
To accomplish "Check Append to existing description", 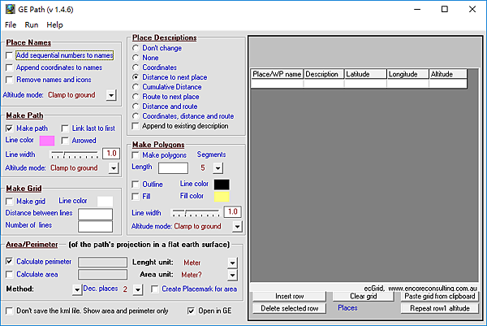I will (x=136, y=126).
